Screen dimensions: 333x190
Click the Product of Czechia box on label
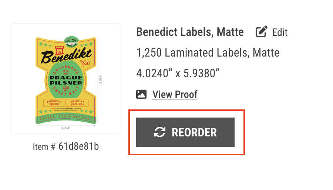click(x=54, y=103)
